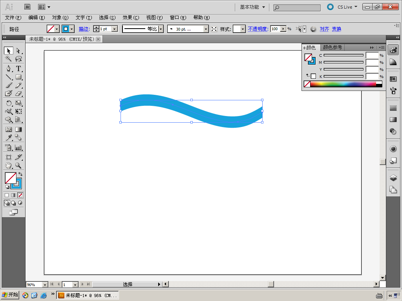Click the 不透明度 link in control bar
402x301 pixels.
(258, 29)
